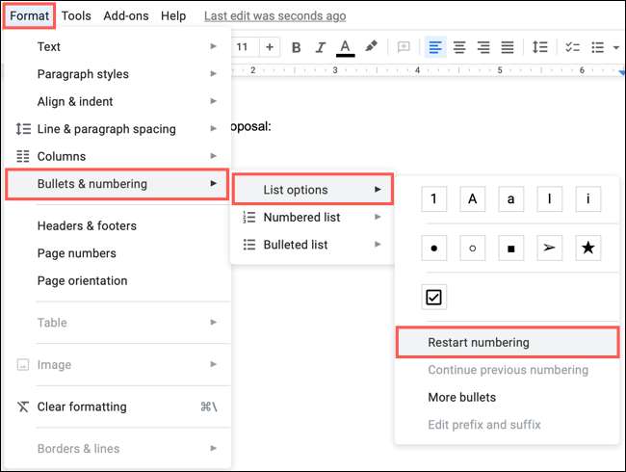Open the Tools menu
Screen dimensions: 626x472
(76, 15)
